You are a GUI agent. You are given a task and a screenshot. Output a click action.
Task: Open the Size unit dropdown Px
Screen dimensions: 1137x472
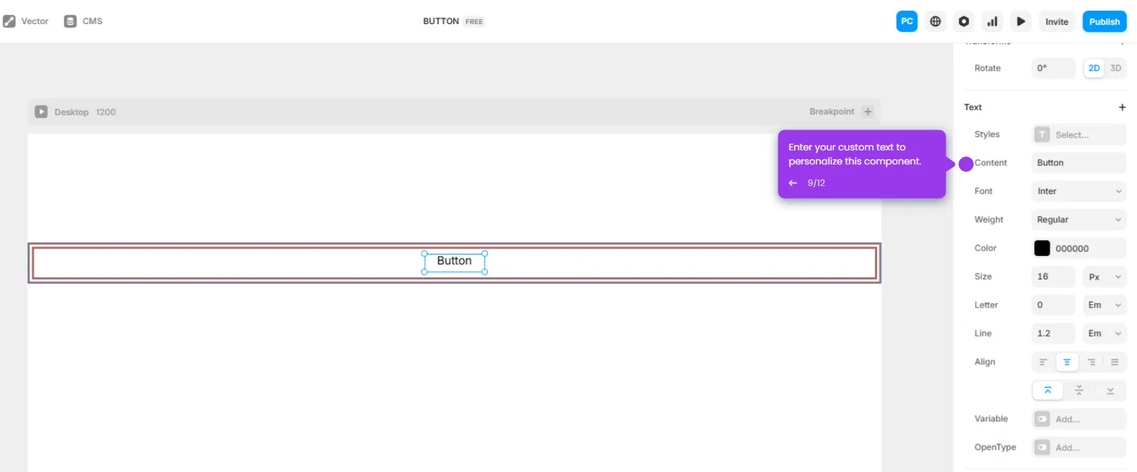1104,277
